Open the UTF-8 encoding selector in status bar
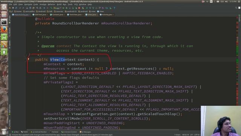Image resolution: width=241 pixels, height=136 pixels. [197, 134]
